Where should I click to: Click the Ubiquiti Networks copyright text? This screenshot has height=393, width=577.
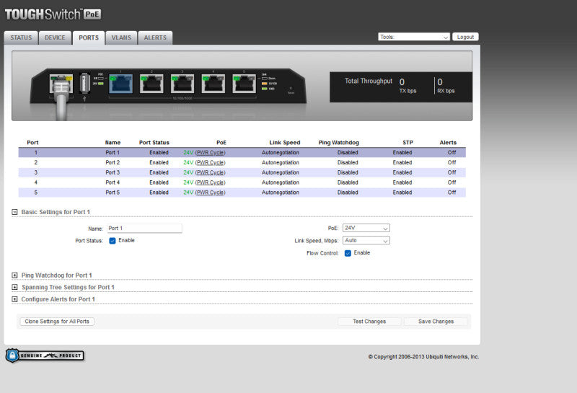423,356
